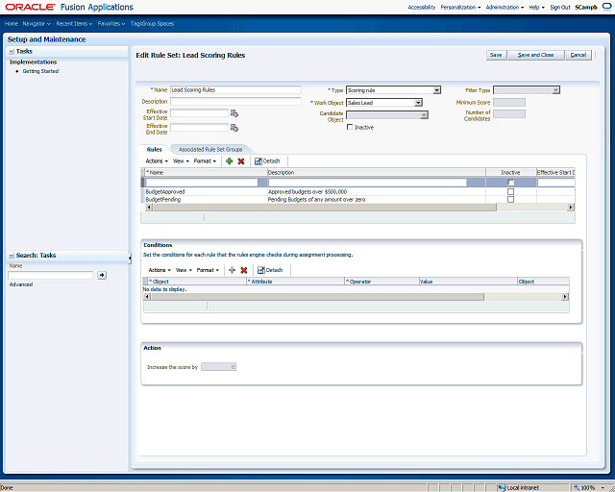
Task: Open the Getting Started link
Action: [x=40, y=71]
